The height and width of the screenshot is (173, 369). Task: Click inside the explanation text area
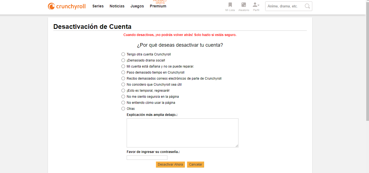point(183,133)
